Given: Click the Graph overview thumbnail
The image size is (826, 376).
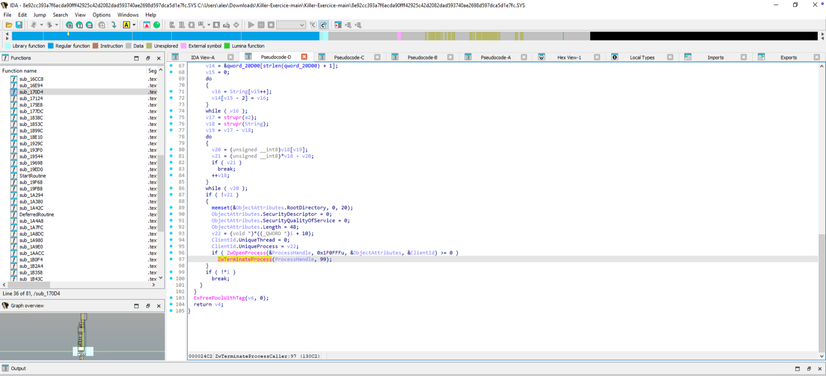Looking at the screenshot, I should 82,336.
